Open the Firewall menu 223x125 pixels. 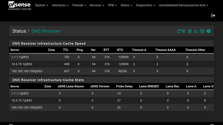[x=79, y=5]
